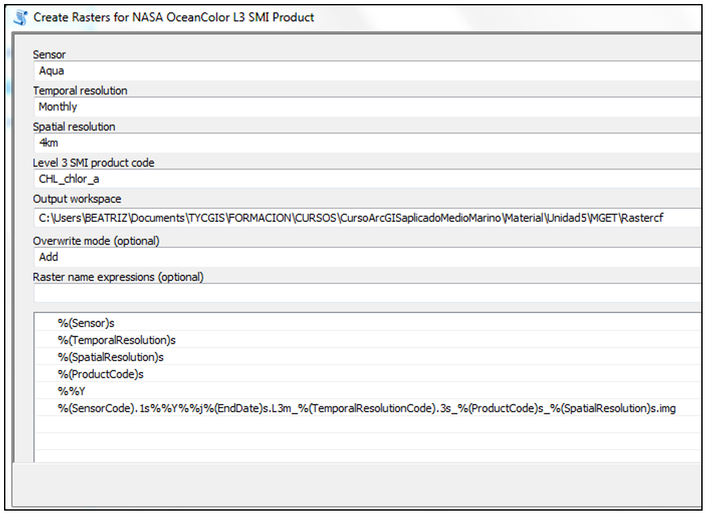Click the "Raster name expressions (optional)" label
This screenshot has width=708, height=514.
click(118, 277)
